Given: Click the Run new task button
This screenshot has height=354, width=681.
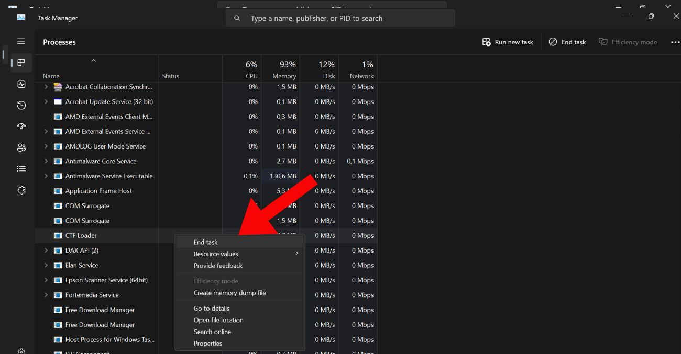Looking at the screenshot, I should pos(508,42).
